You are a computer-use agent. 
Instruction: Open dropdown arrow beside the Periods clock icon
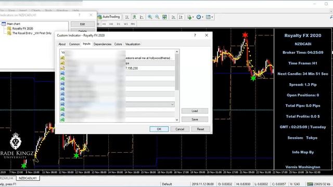point(202,17)
